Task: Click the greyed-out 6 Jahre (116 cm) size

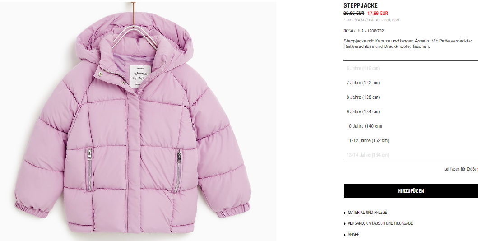Action: [411, 68]
